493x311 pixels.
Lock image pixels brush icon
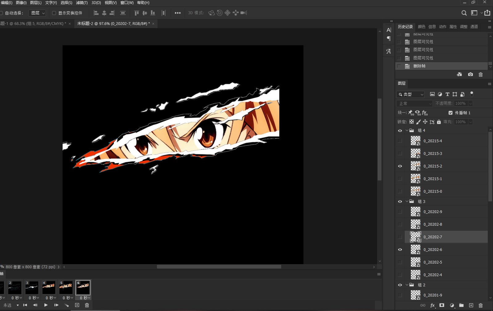(x=418, y=122)
